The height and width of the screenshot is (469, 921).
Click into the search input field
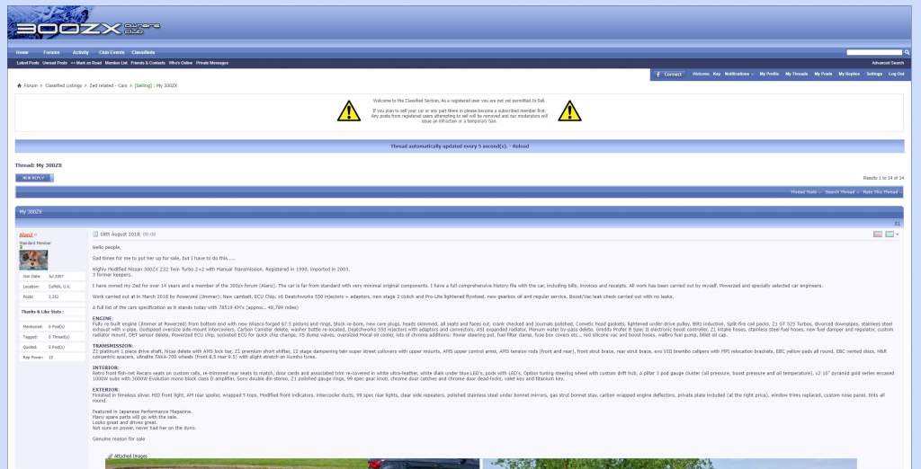click(x=873, y=53)
